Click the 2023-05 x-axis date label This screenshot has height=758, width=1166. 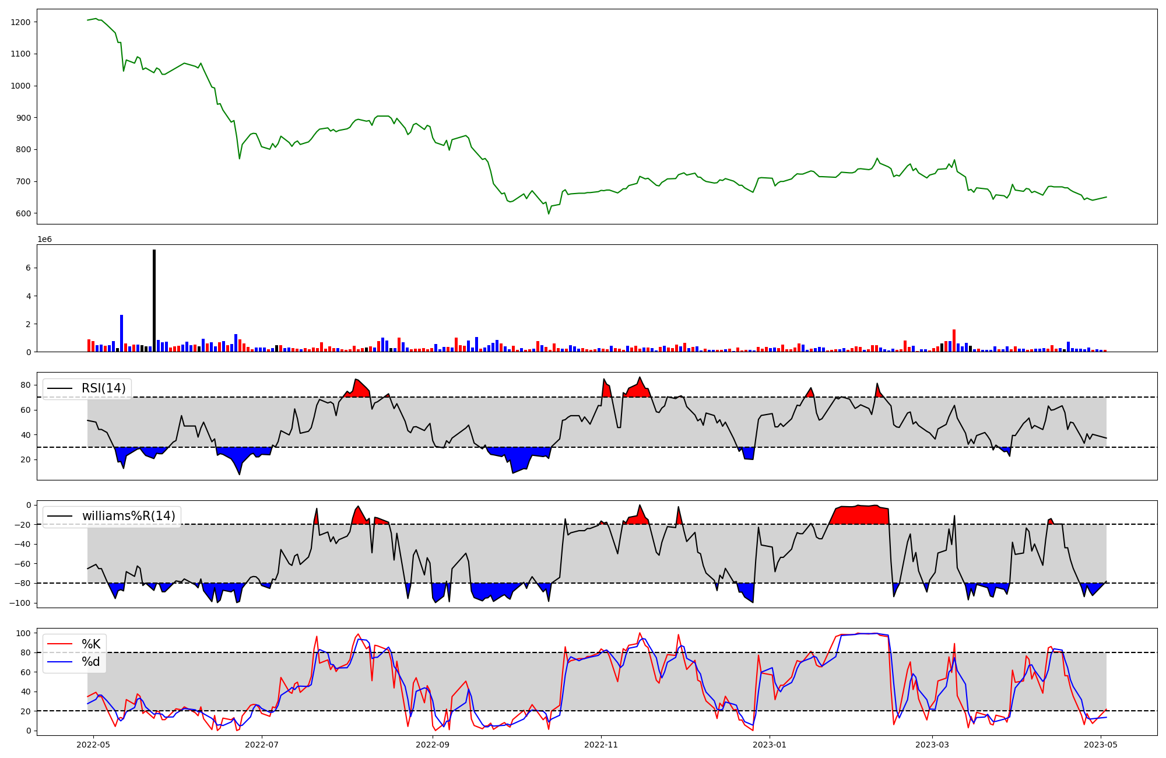click(x=1101, y=745)
